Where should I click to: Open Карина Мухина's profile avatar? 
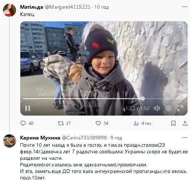[x=9, y=141]
